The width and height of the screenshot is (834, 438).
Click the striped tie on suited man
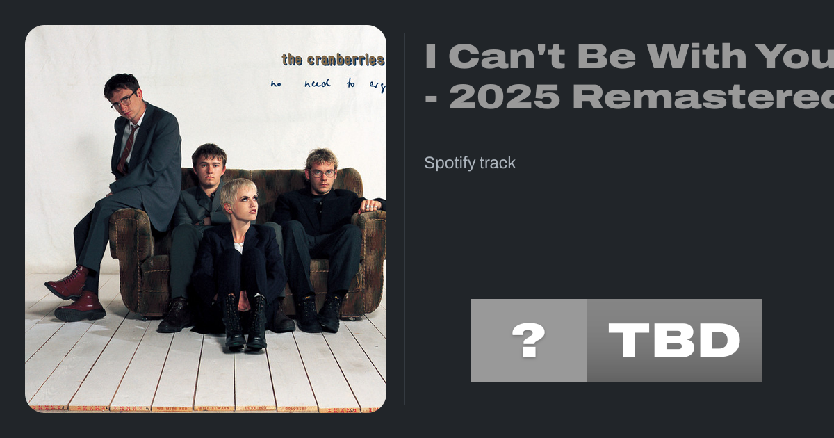(x=127, y=148)
